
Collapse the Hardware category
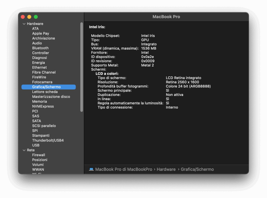25,24
